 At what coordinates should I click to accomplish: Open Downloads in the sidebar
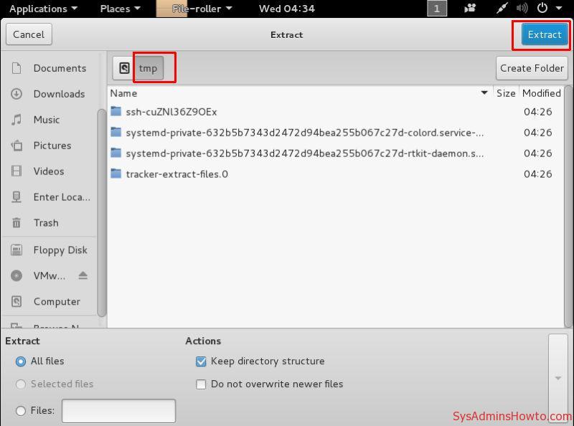[50, 94]
